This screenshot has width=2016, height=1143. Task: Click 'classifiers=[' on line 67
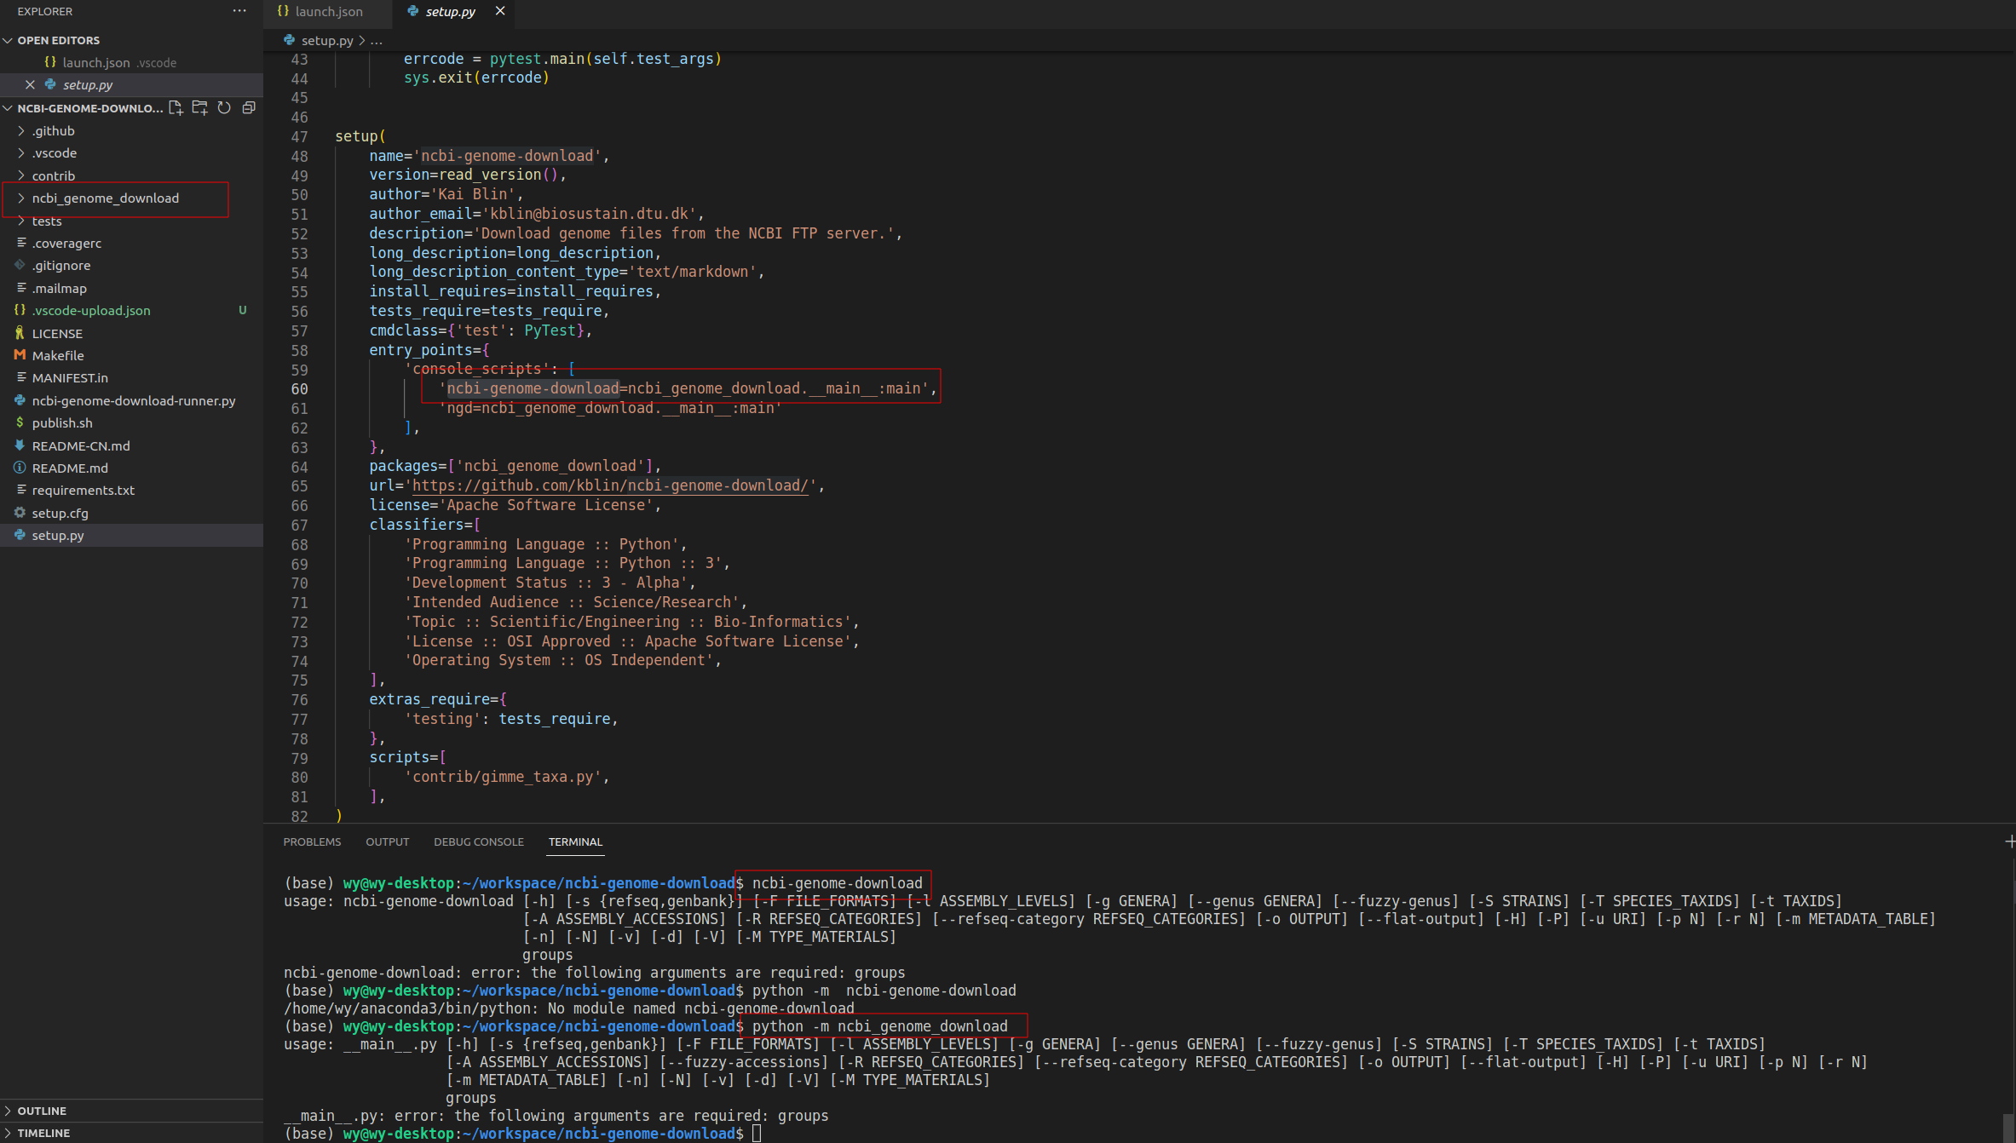425,525
